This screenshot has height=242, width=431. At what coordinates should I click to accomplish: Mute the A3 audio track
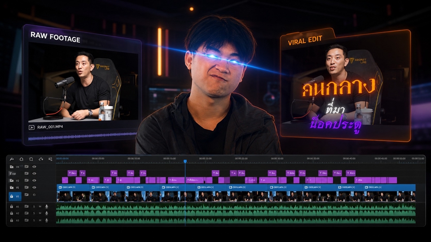coord(40,220)
